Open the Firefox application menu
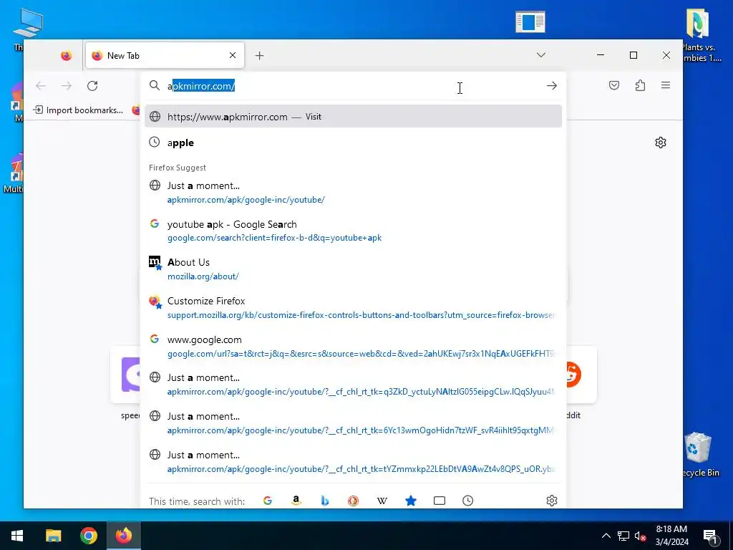 [666, 85]
